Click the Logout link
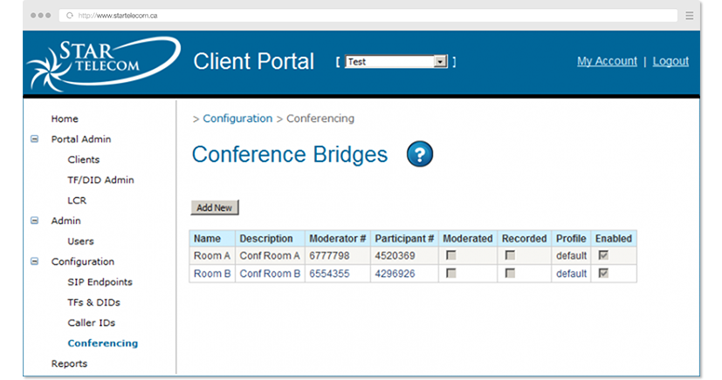Viewport: 722px width, 380px height. click(670, 61)
